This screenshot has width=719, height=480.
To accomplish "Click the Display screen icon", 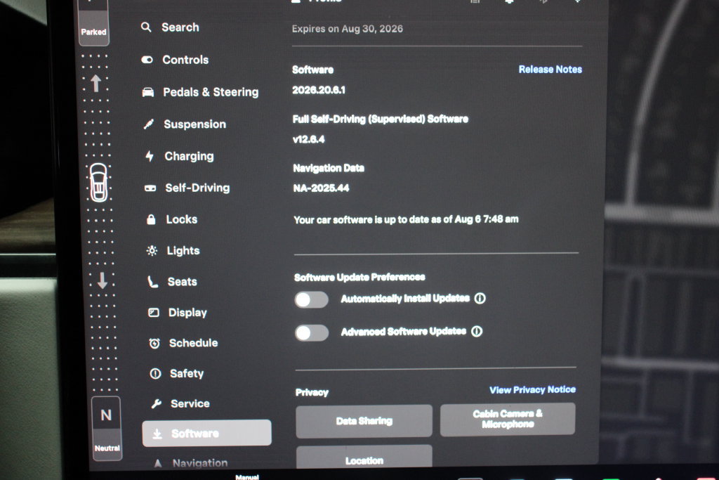I will (154, 313).
